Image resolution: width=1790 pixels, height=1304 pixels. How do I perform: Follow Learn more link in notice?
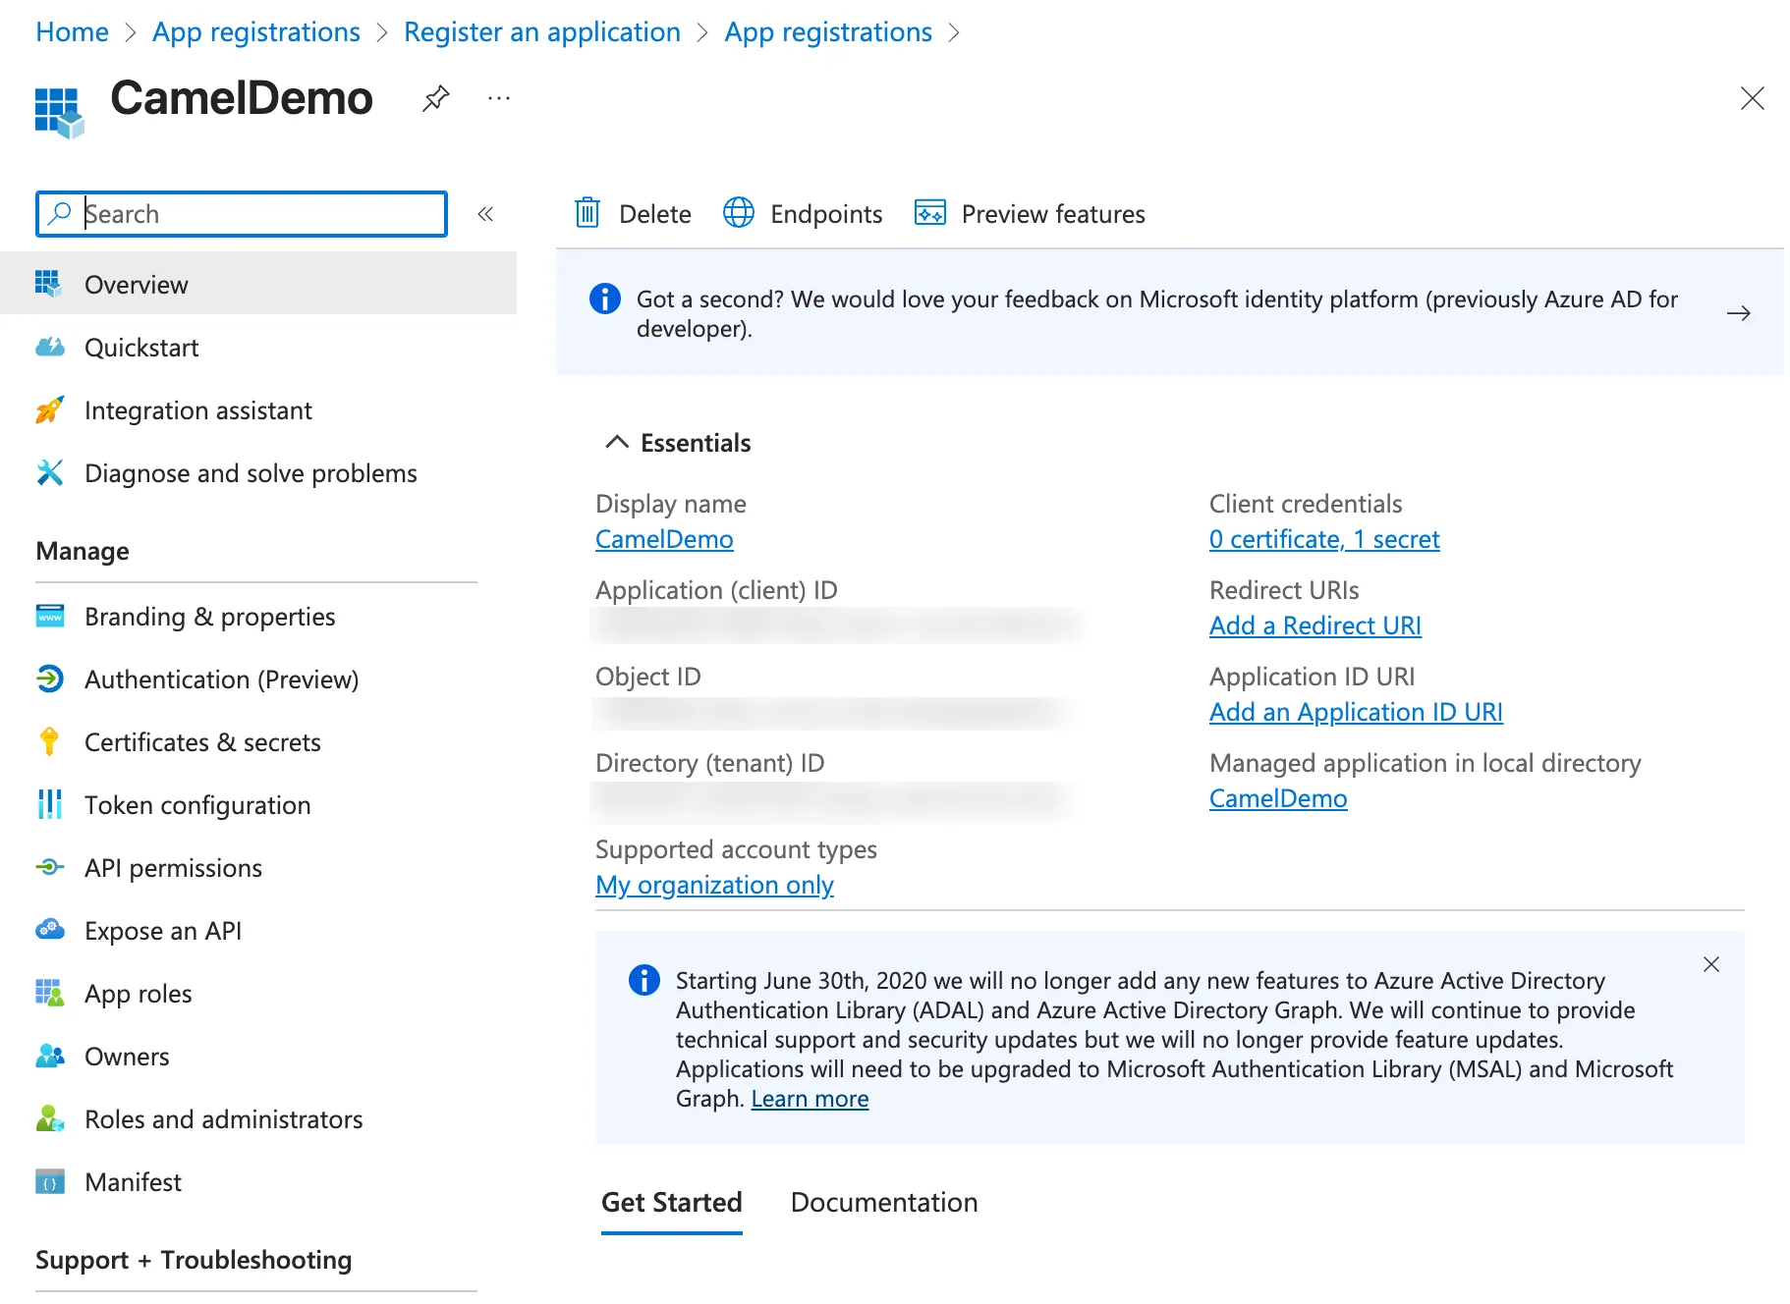810,1099
